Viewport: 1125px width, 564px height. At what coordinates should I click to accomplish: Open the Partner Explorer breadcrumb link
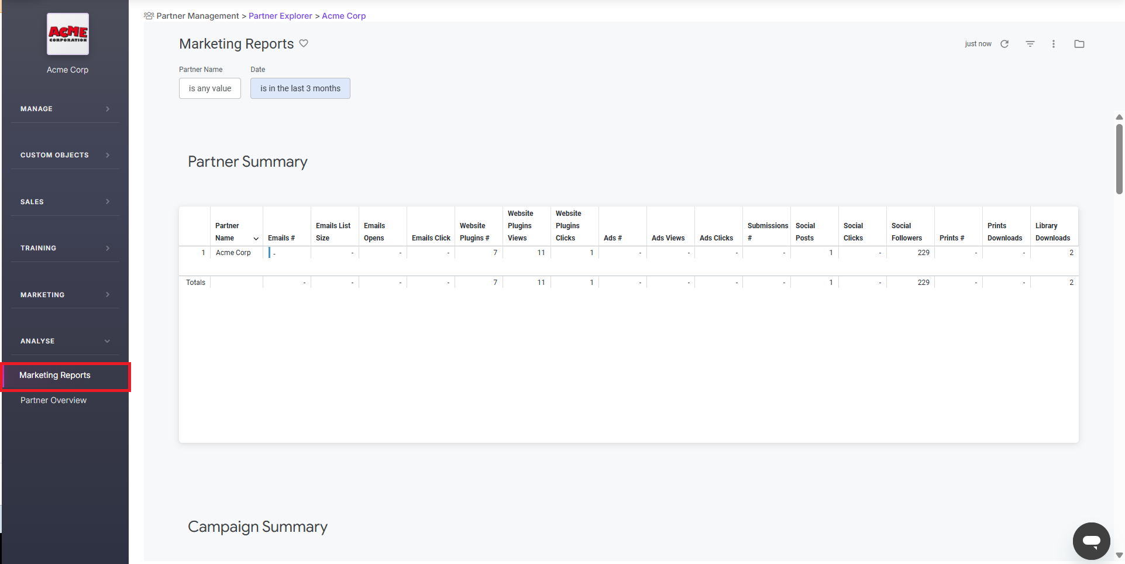[x=280, y=16]
